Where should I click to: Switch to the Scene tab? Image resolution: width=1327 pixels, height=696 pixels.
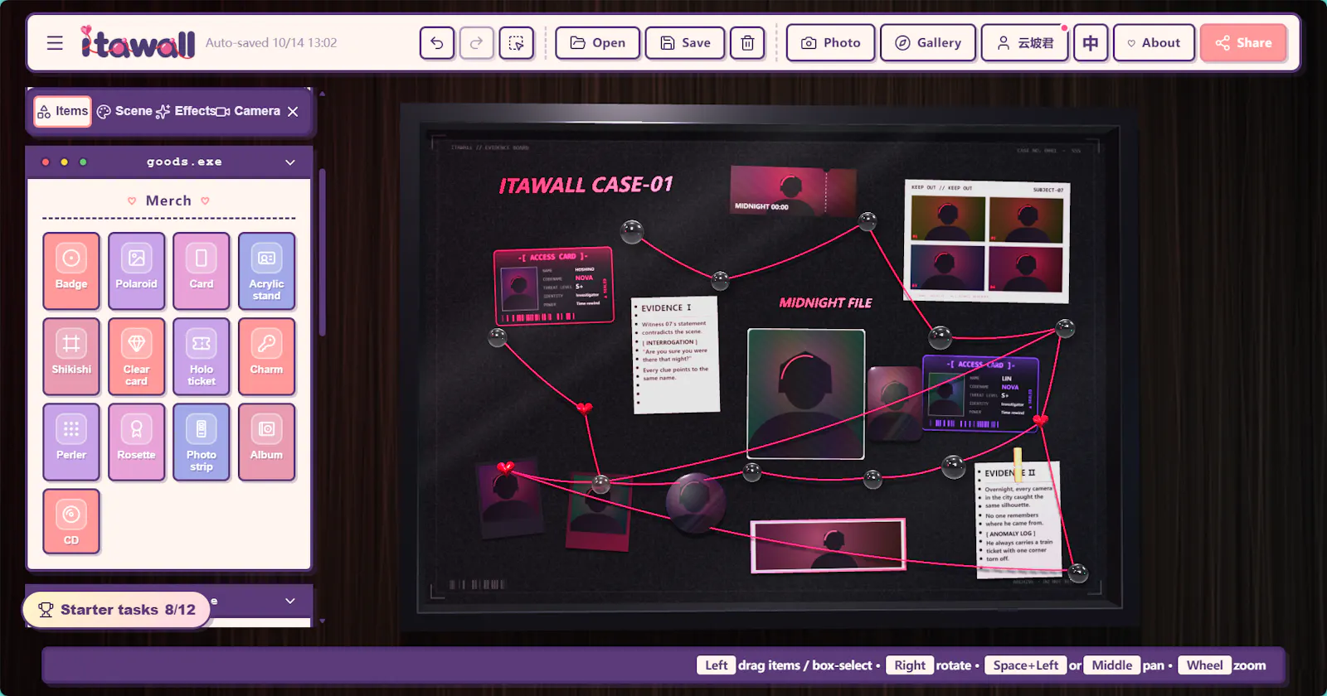click(124, 111)
